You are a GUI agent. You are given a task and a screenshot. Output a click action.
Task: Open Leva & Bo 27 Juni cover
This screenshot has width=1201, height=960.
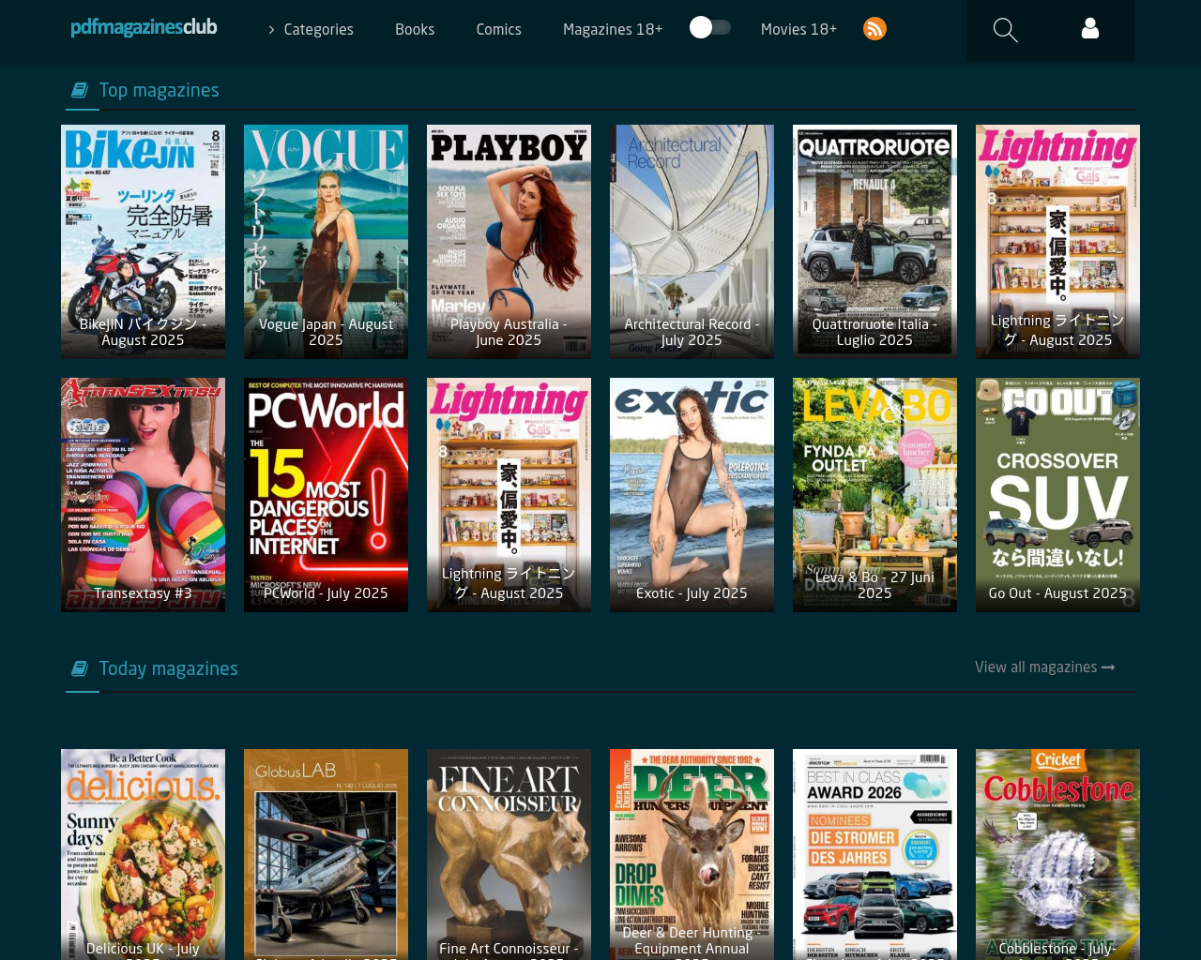[874, 495]
